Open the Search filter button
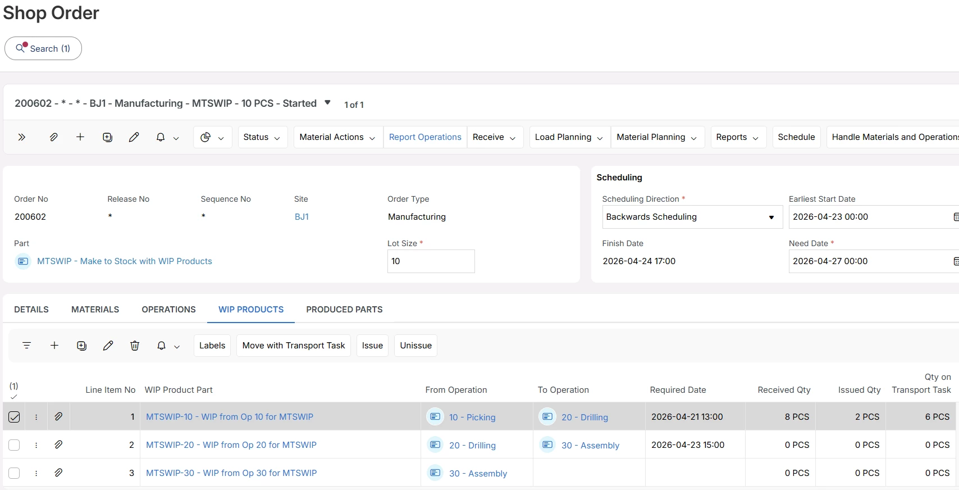 (43, 48)
